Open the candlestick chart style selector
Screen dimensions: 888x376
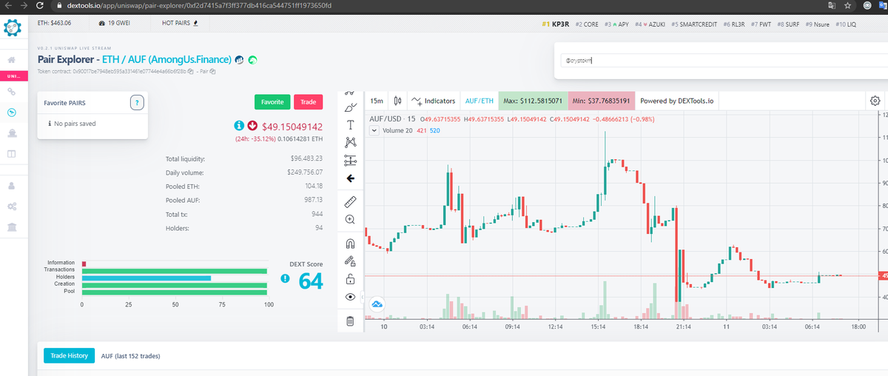click(x=397, y=101)
